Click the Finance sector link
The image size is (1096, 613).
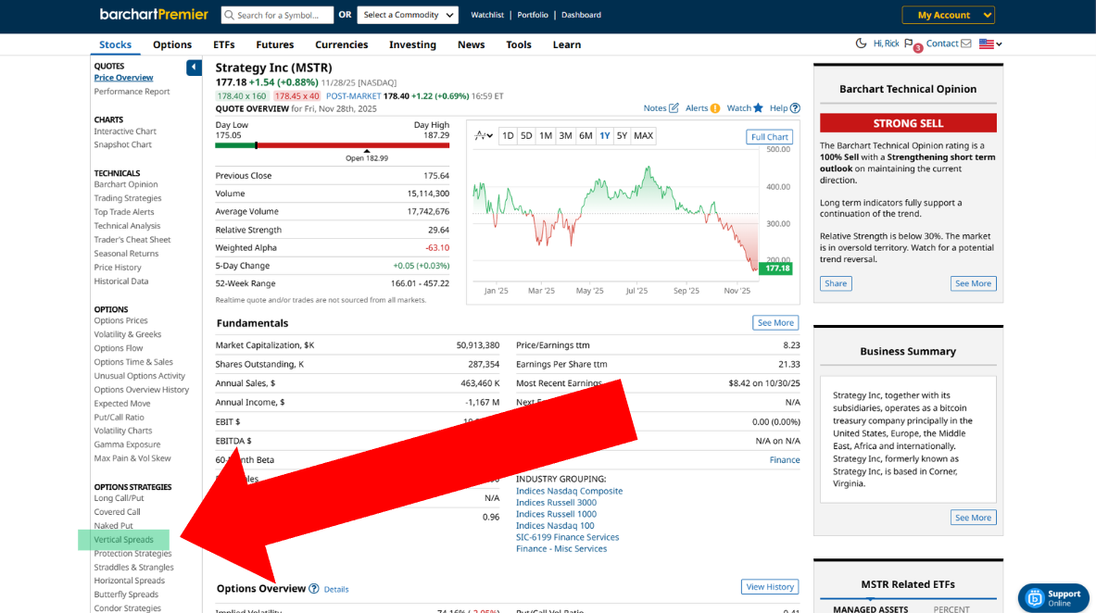click(x=785, y=460)
